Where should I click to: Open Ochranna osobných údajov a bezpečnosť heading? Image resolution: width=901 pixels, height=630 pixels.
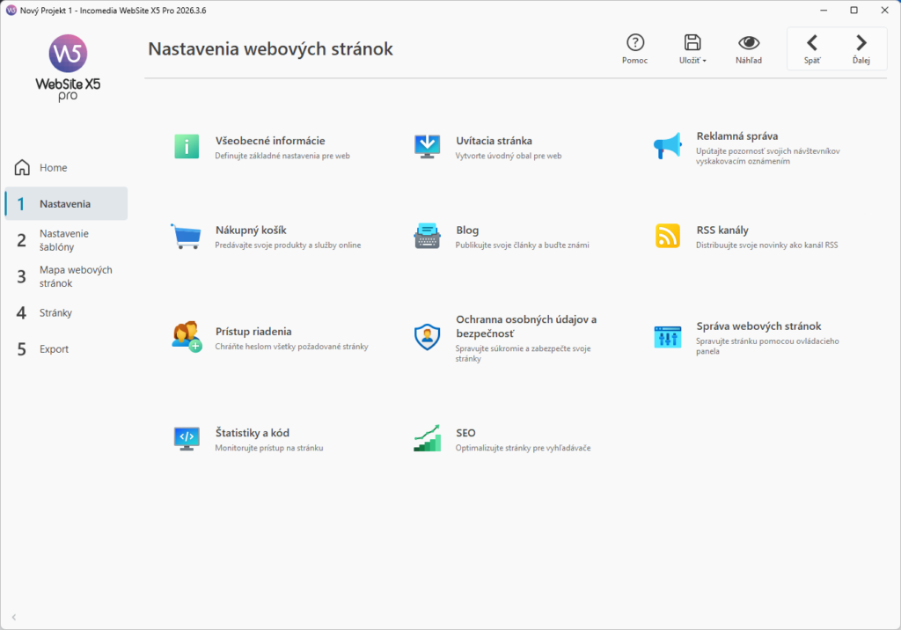[526, 326]
